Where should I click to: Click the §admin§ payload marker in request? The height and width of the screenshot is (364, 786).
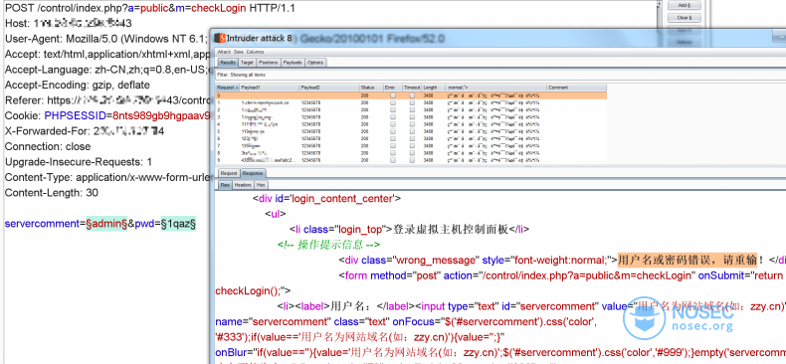point(106,224)
